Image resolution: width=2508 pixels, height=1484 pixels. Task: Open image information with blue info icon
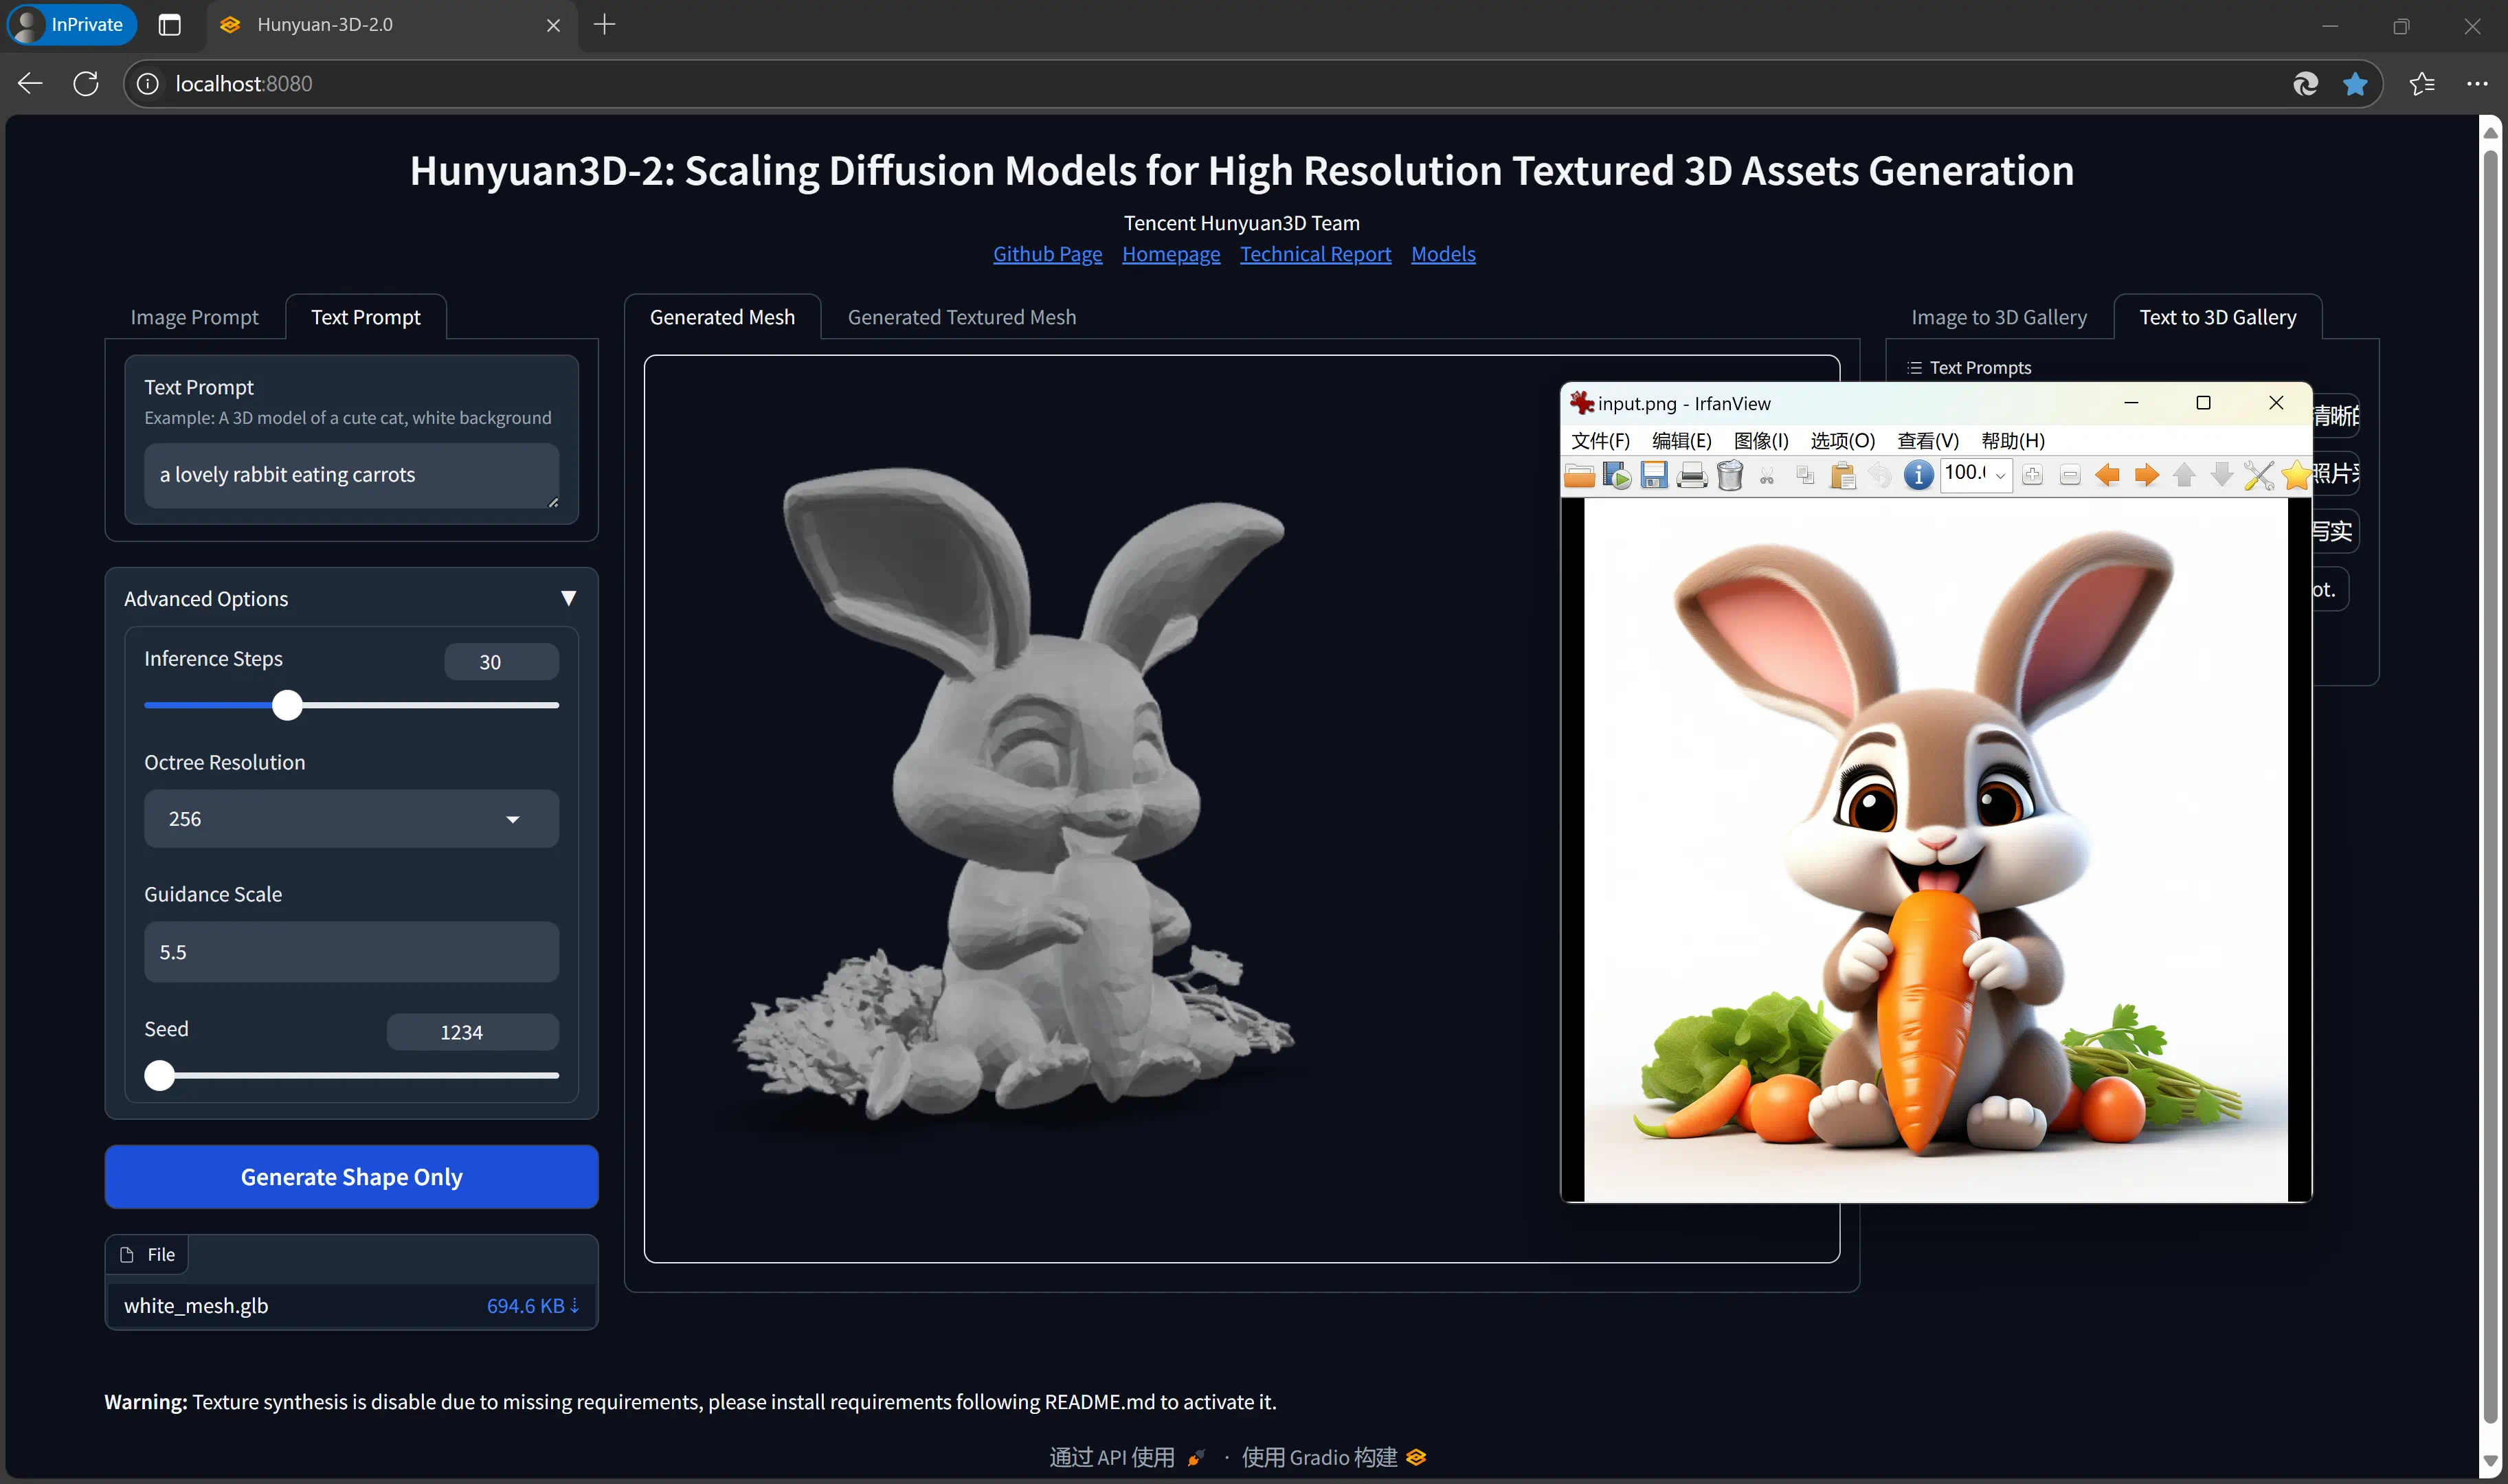[1918, 475]
